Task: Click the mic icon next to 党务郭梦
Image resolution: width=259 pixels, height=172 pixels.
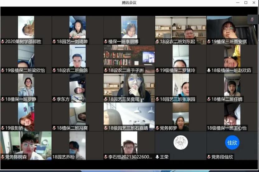Action: coord(157,128)
